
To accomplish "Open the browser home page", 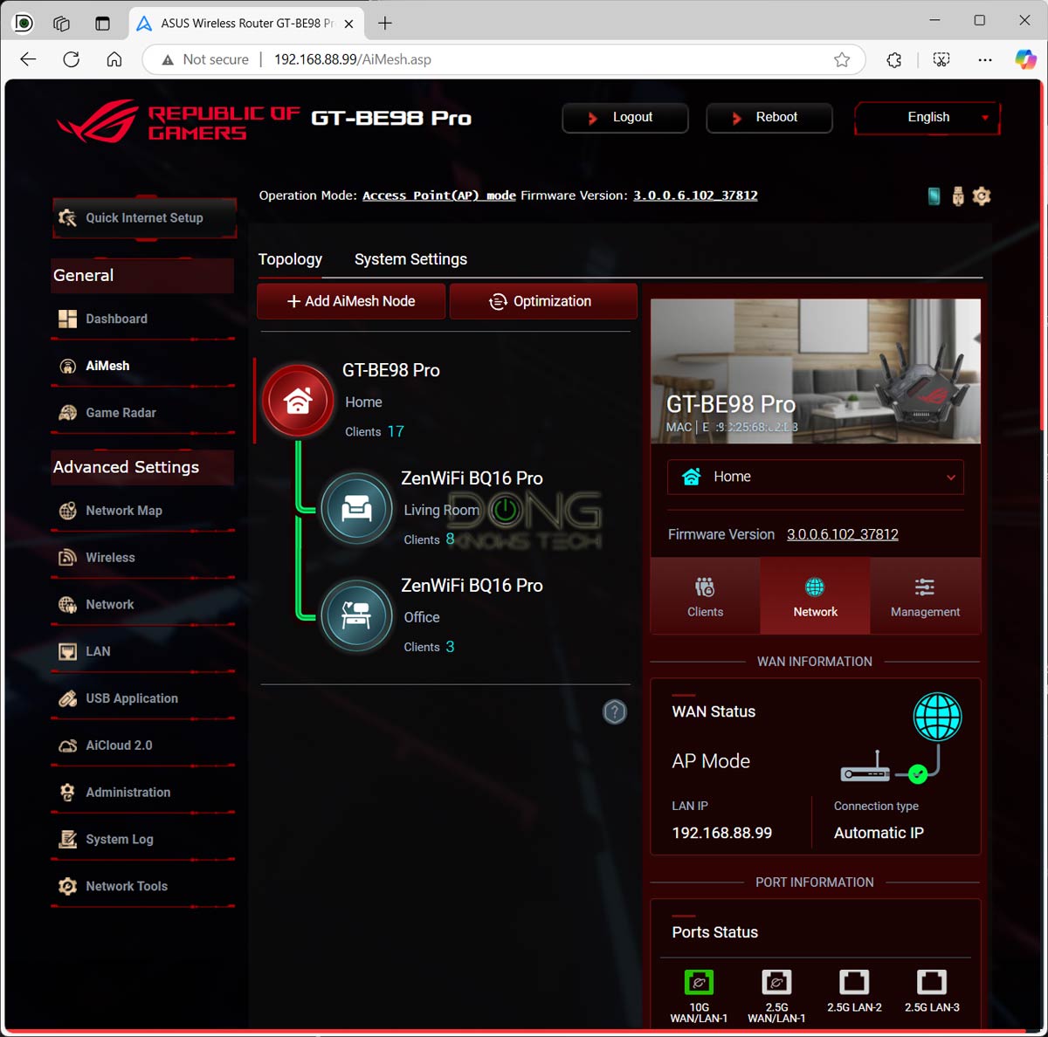I will (x=114, y=59).
